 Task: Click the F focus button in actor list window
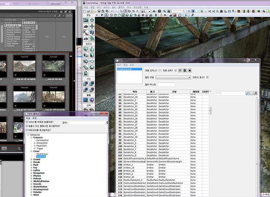click(180, 71)
